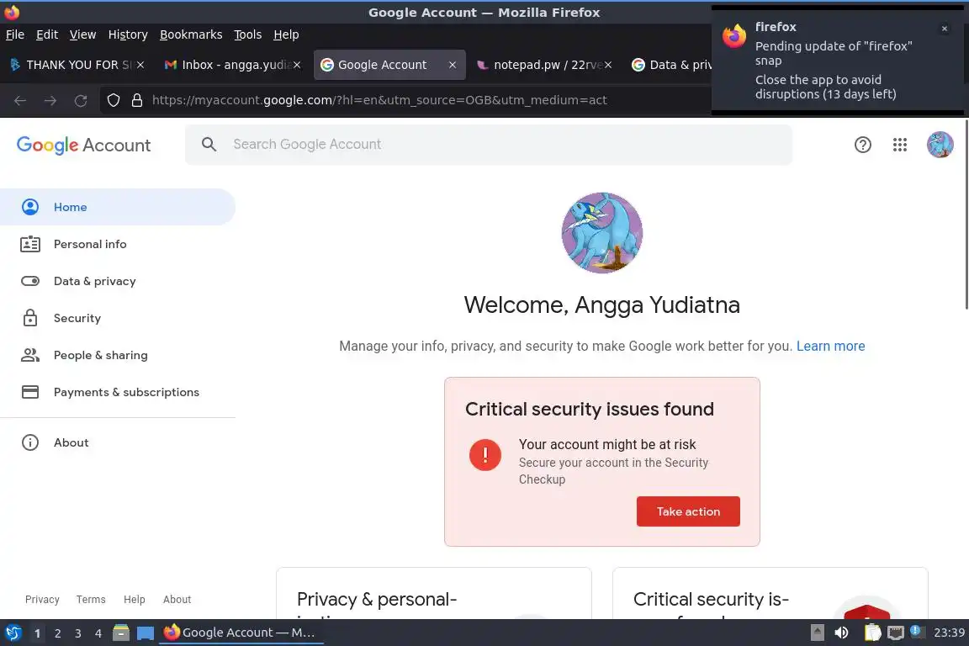The height and width of the screenshot is (646, 969).
Task: Switch to workspace 2 in taskbar
Action: point(57,633)
